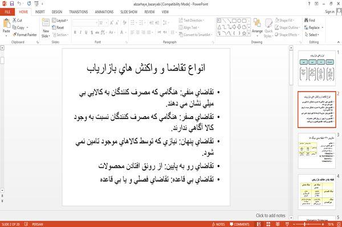This screenshot has width=342, height=227.
Task: Select slide 3 thumbnail
Action: [316, 151]
